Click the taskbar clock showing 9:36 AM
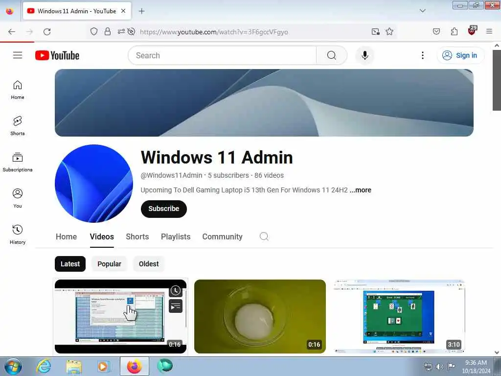 click(x=476, y=366)
